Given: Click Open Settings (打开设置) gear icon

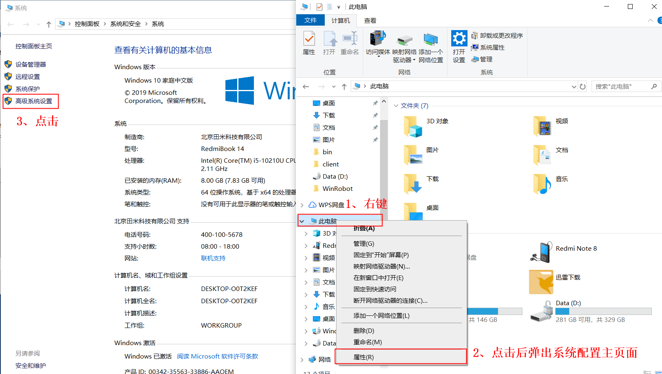Looking at the screenshot, I should pos(459,47).
